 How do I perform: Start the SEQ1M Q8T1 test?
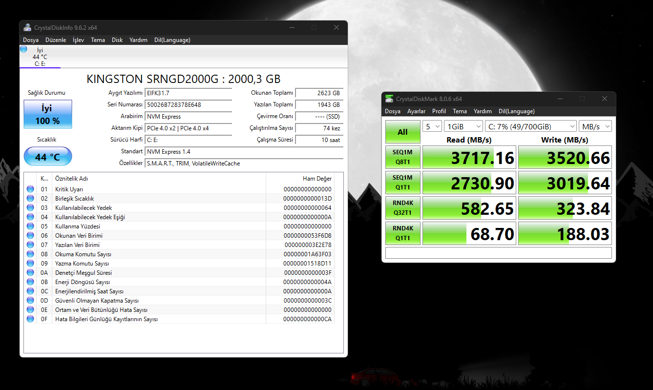point(402,157)
